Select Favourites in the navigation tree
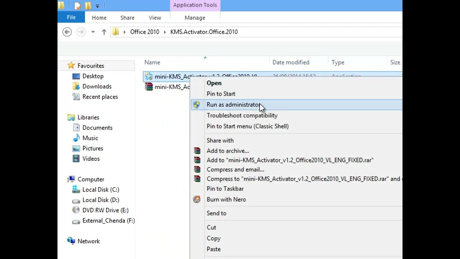Image resolution: width=460 pixels, height=259 pixels. pos(91,66)
